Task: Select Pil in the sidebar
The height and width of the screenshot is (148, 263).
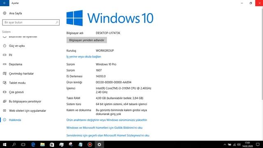Action: click(10, 55)
